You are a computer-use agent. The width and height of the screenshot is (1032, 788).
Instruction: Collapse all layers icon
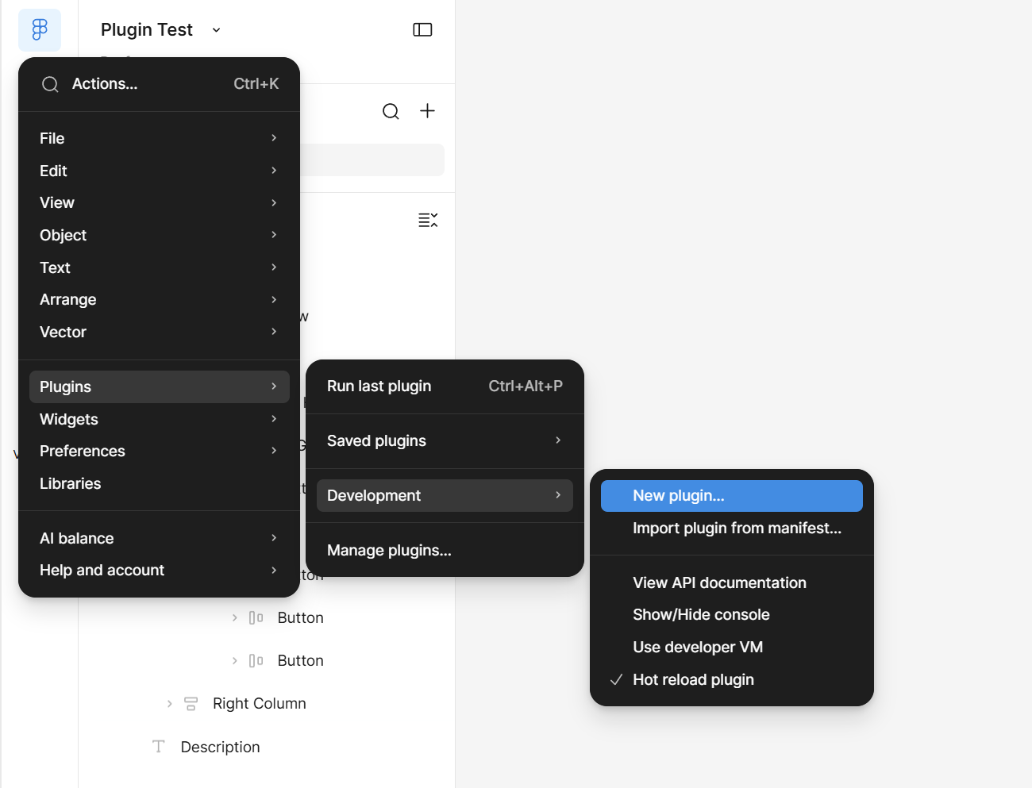tap(428, 220)
